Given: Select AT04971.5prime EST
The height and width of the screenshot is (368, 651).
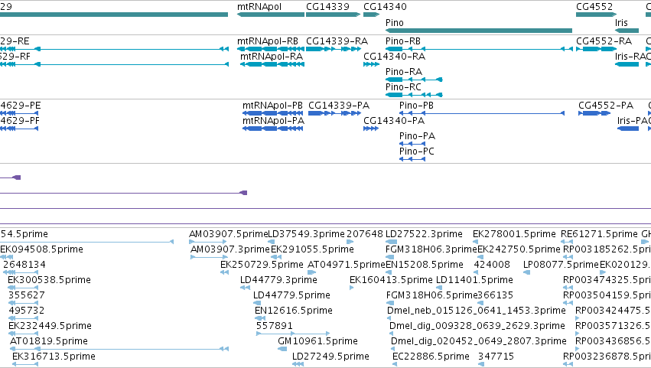Looking at the screenshot, I should 312,272.
